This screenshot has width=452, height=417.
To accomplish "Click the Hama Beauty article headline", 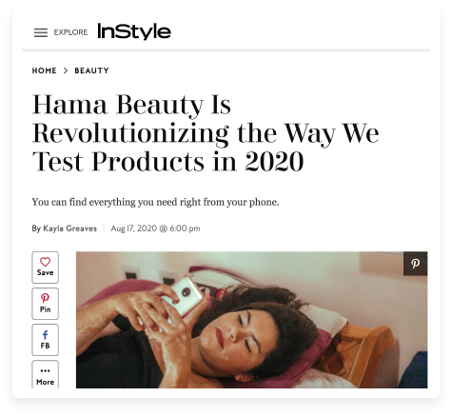I will [x=206, y=133].
